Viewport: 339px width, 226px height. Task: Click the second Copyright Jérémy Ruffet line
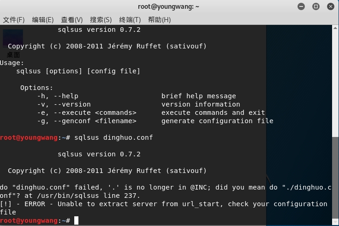point(107,171)
